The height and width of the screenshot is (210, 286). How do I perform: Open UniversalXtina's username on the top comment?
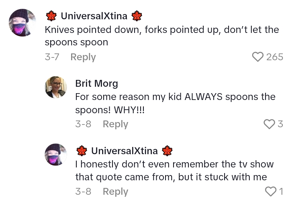click(94, 16)
